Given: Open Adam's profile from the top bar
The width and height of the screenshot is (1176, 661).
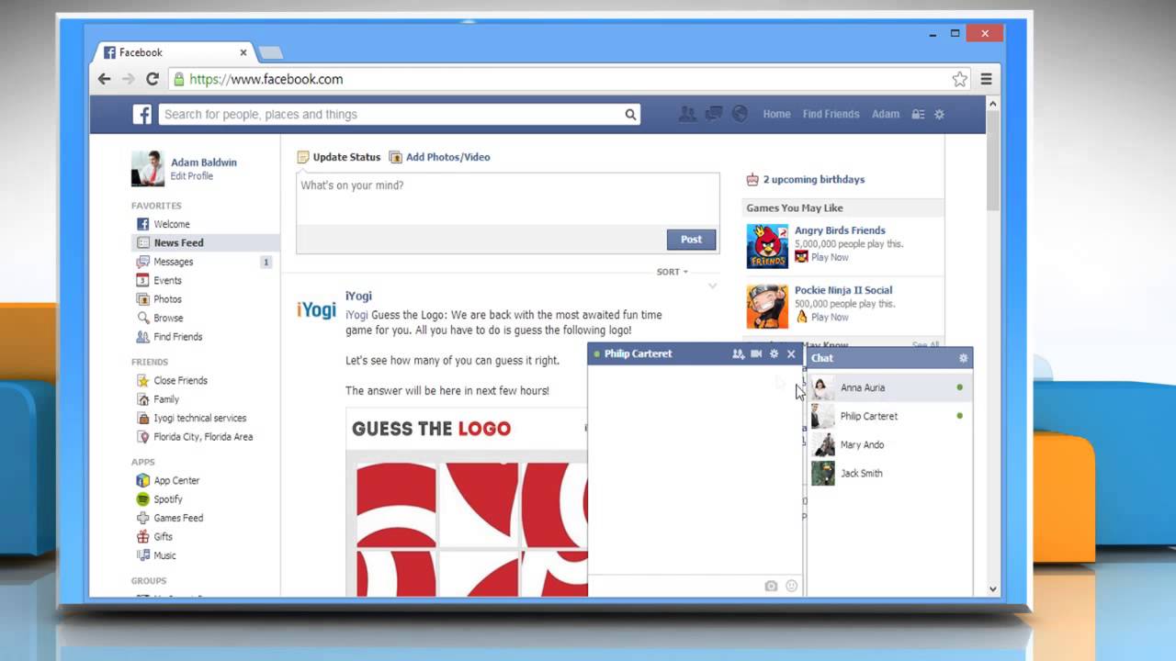Looking at the screenshot, I should coord(886,114).
